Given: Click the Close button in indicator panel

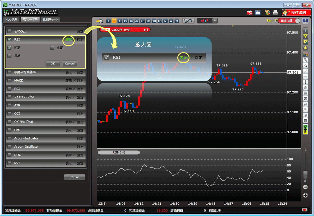Looking at the screenshot, I should point(75,177).
